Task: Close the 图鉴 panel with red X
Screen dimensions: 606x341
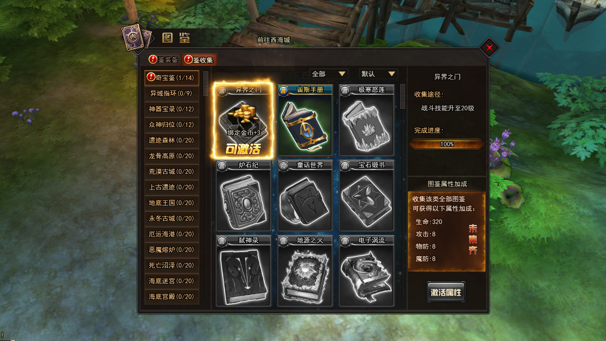Action: pos(490,47)
